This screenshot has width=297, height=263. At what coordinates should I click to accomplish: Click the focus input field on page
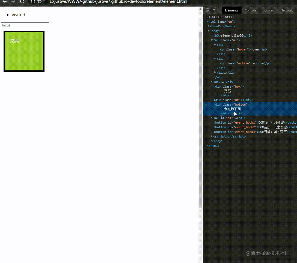tap(25, 25)
